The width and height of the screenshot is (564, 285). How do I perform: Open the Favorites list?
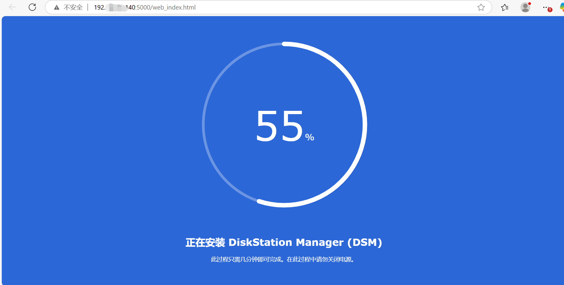pyautogui.click(x=505, y=7)
